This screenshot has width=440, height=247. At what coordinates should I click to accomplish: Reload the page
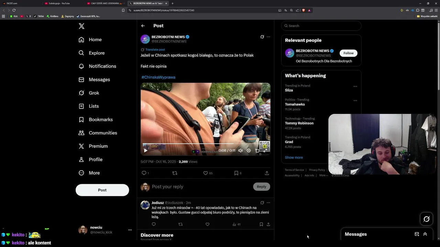(x=14, y=10)
